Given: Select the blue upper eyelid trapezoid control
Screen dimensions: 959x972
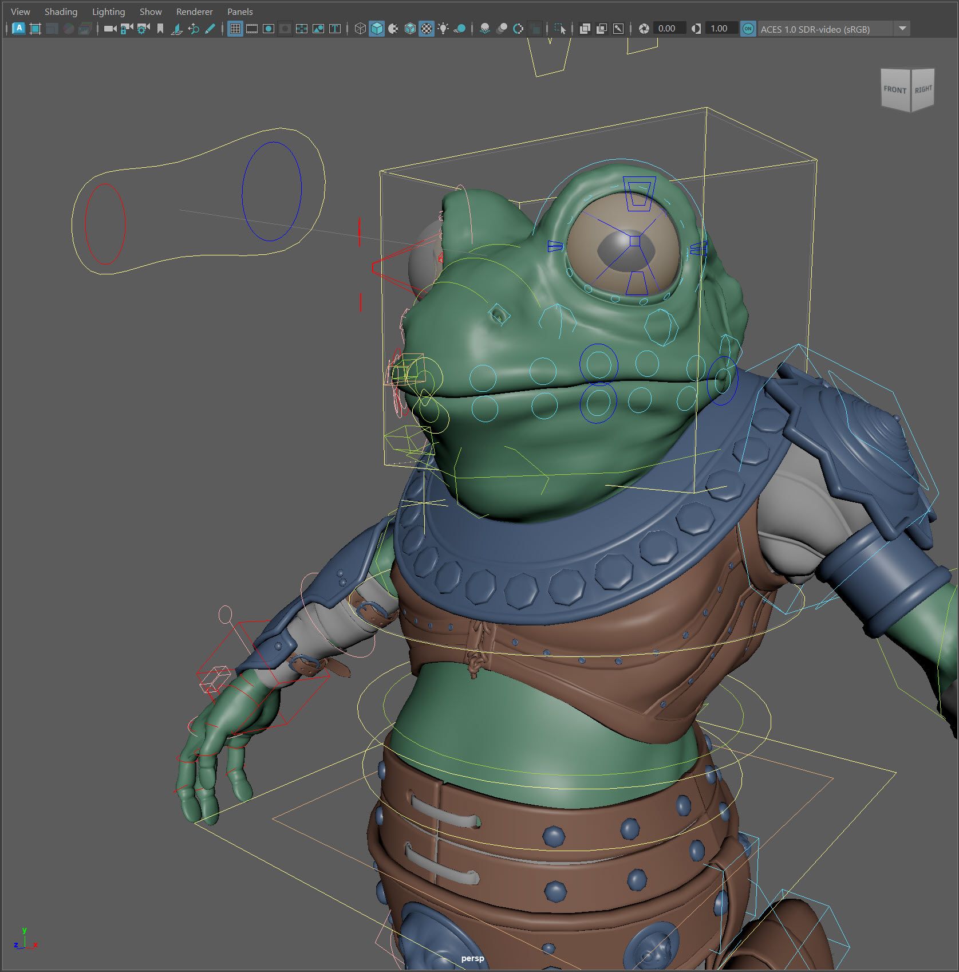Looking at the screenshot, I should 640,194.
